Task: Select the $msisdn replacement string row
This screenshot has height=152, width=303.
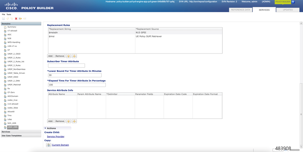Action: pyautogui.click(x=92, y=32)
